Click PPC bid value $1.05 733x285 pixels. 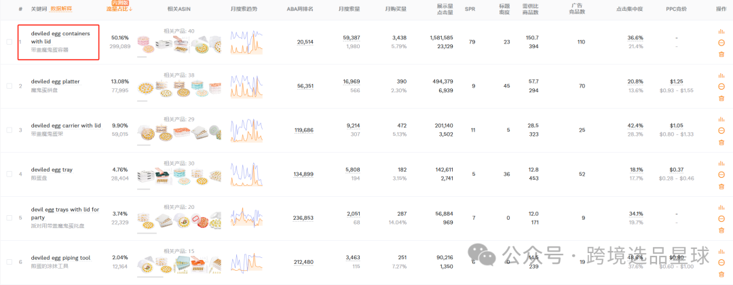676,126
